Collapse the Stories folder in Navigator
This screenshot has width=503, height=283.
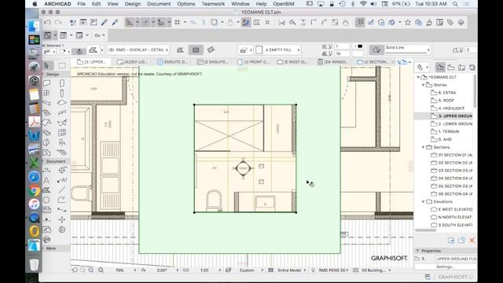[x=423, y=85]
